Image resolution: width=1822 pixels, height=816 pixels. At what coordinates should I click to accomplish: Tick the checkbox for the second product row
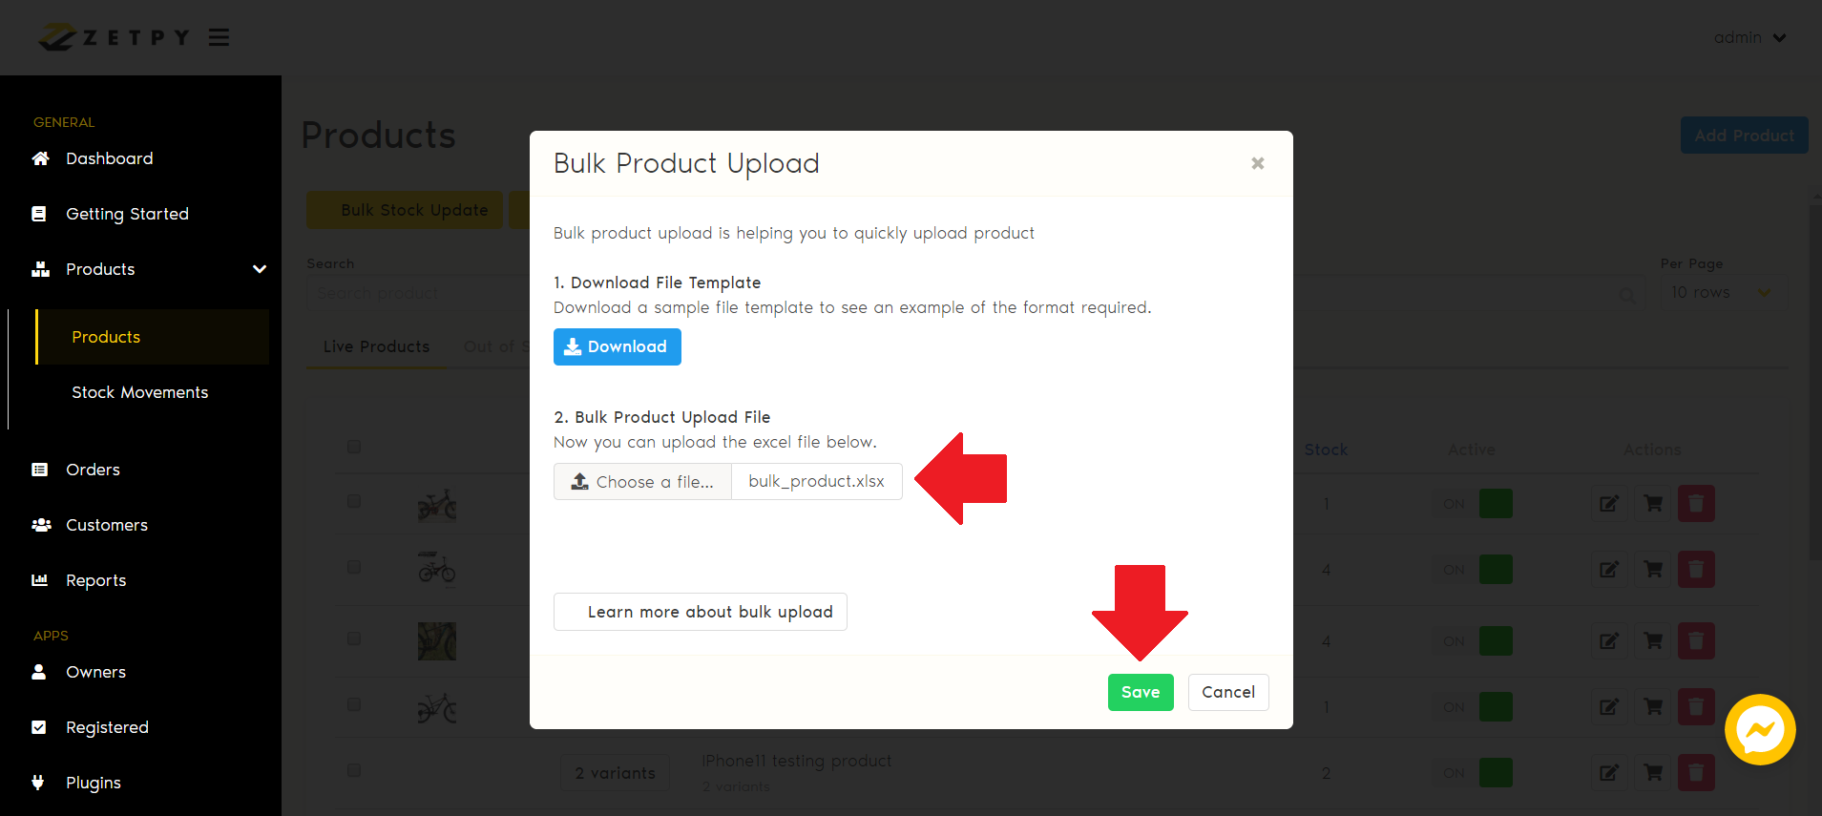[x=354, y=567]
